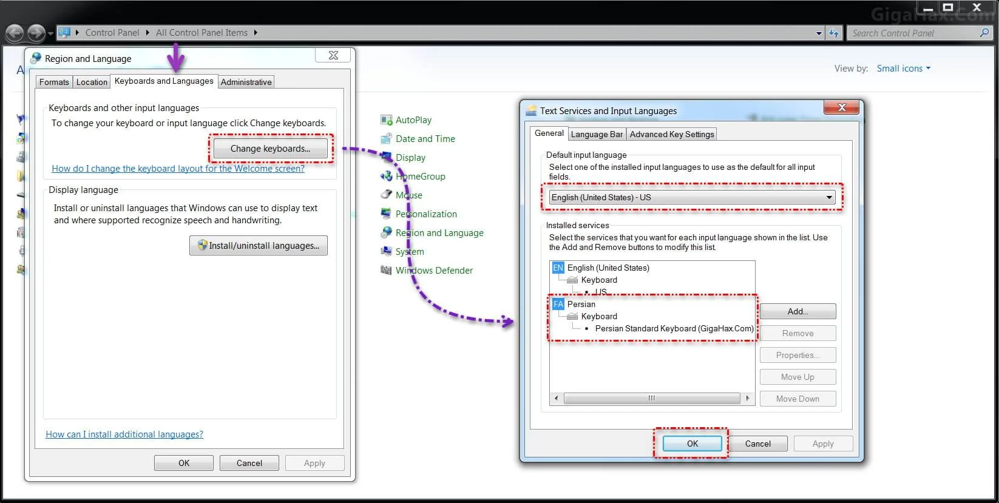The image size is (999, 503).
Task: Click the EN English language badge icon
Action: click(558, 268)
